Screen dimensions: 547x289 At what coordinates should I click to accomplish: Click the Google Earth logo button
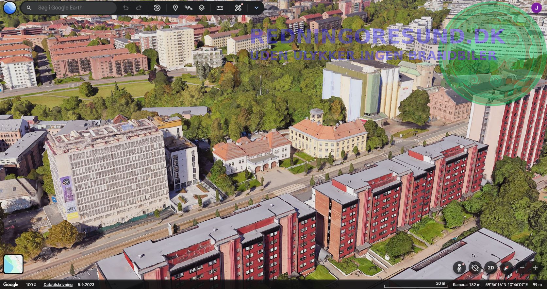[x=9, y=8]
